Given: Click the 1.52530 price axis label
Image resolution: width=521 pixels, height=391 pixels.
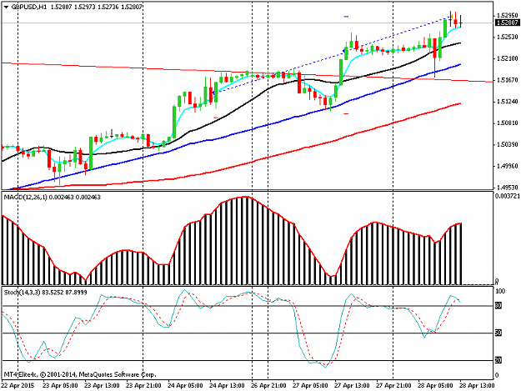Looking at the screenshot, I should point(508,37).
